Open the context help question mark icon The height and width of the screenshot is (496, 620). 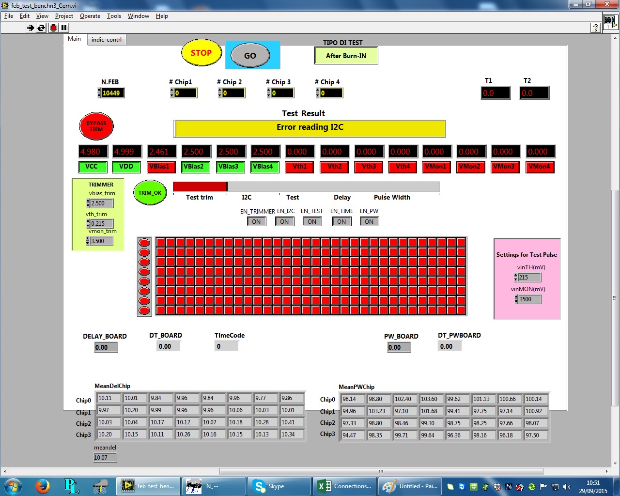[596, 28]
